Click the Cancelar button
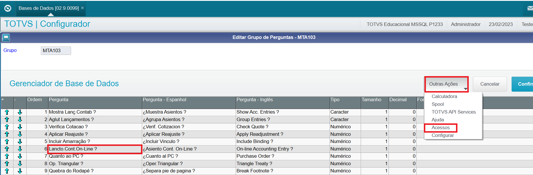Viewport: 533px width, 175px height. point(490,84)
